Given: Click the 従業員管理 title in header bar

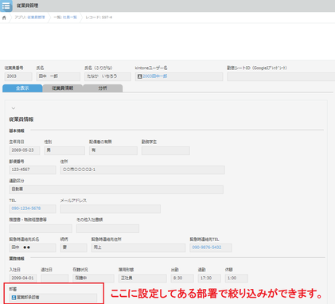Looking at the screenshot, I should (27, 6).
